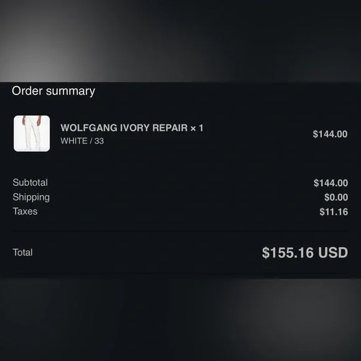The height and width of the screenshot is (361, 361).
Task: Select the word summary in heading
Action: pos(70,91)
